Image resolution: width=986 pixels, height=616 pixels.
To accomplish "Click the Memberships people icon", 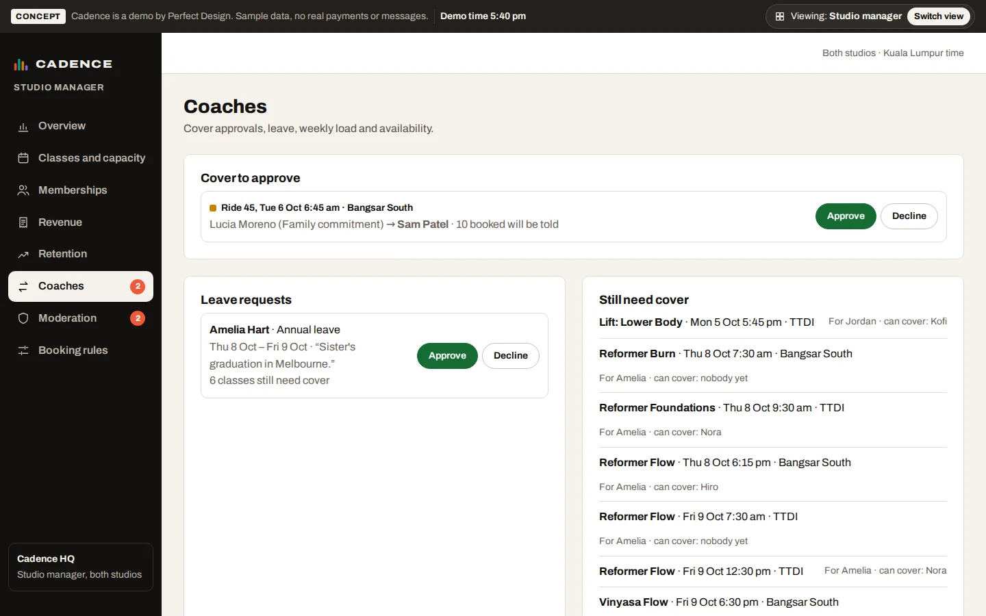I will point(23,190).
